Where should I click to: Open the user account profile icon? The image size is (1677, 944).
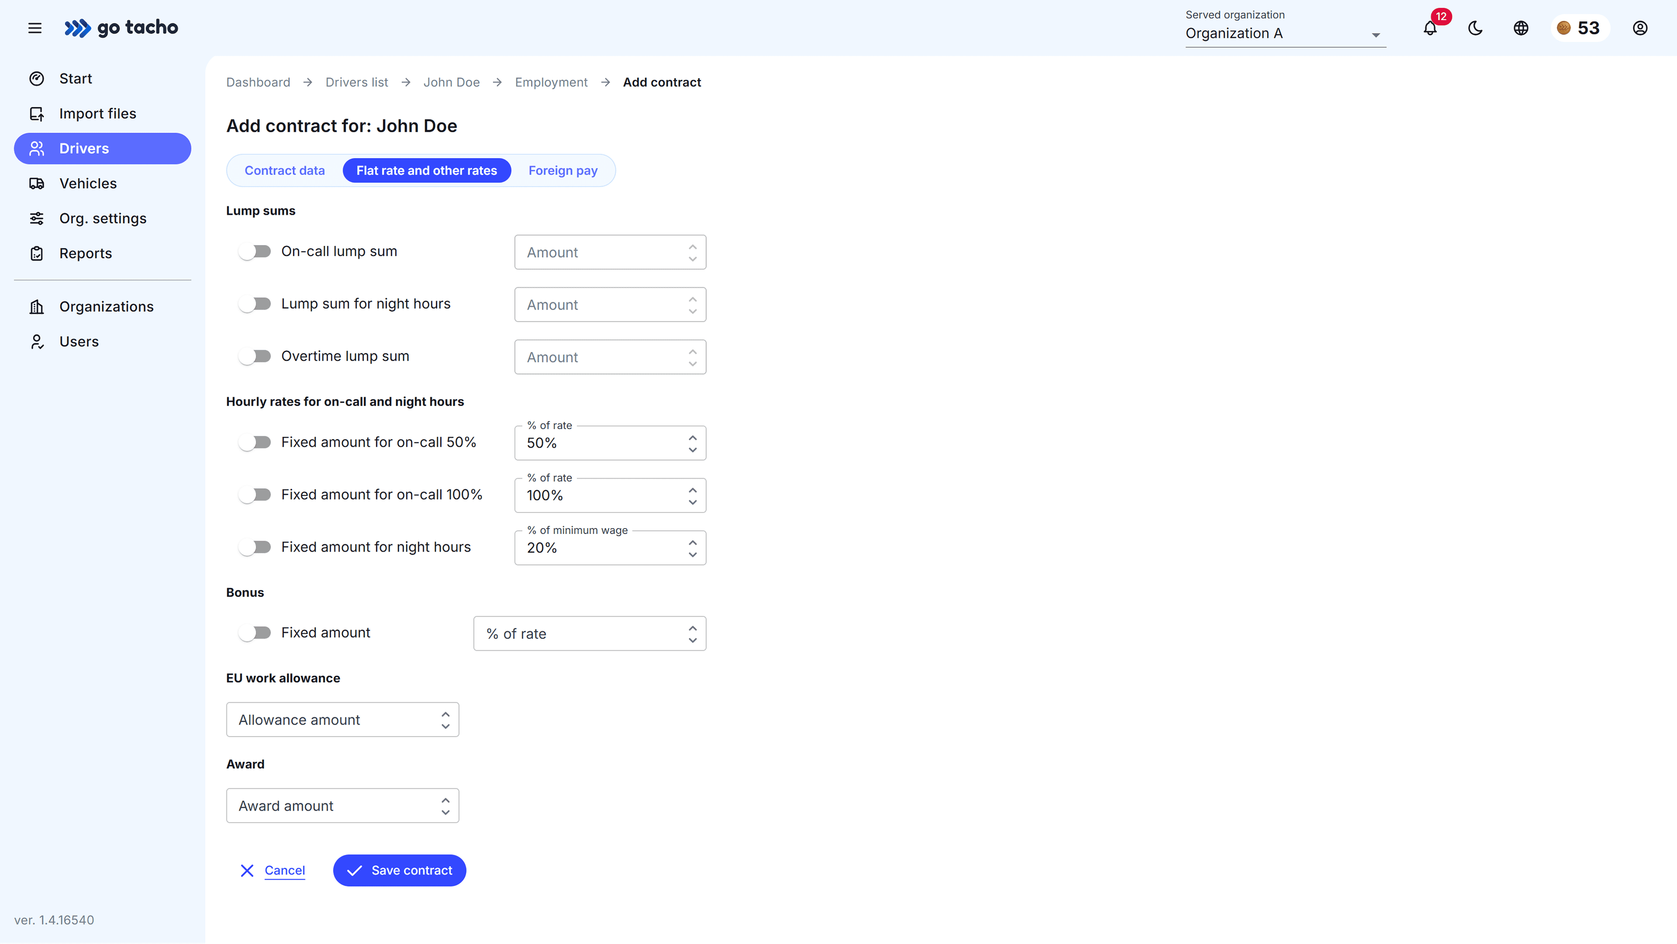(x=1640, y=28)
